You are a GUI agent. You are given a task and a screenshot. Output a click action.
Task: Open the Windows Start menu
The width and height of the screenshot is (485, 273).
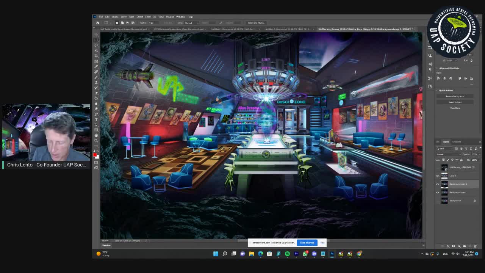pyautogui.click(x=216, y=254)
